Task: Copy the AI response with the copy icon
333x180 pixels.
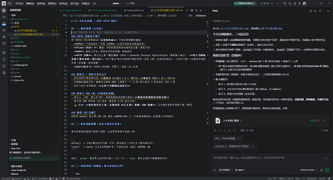Action: click(x=215, y=131)
